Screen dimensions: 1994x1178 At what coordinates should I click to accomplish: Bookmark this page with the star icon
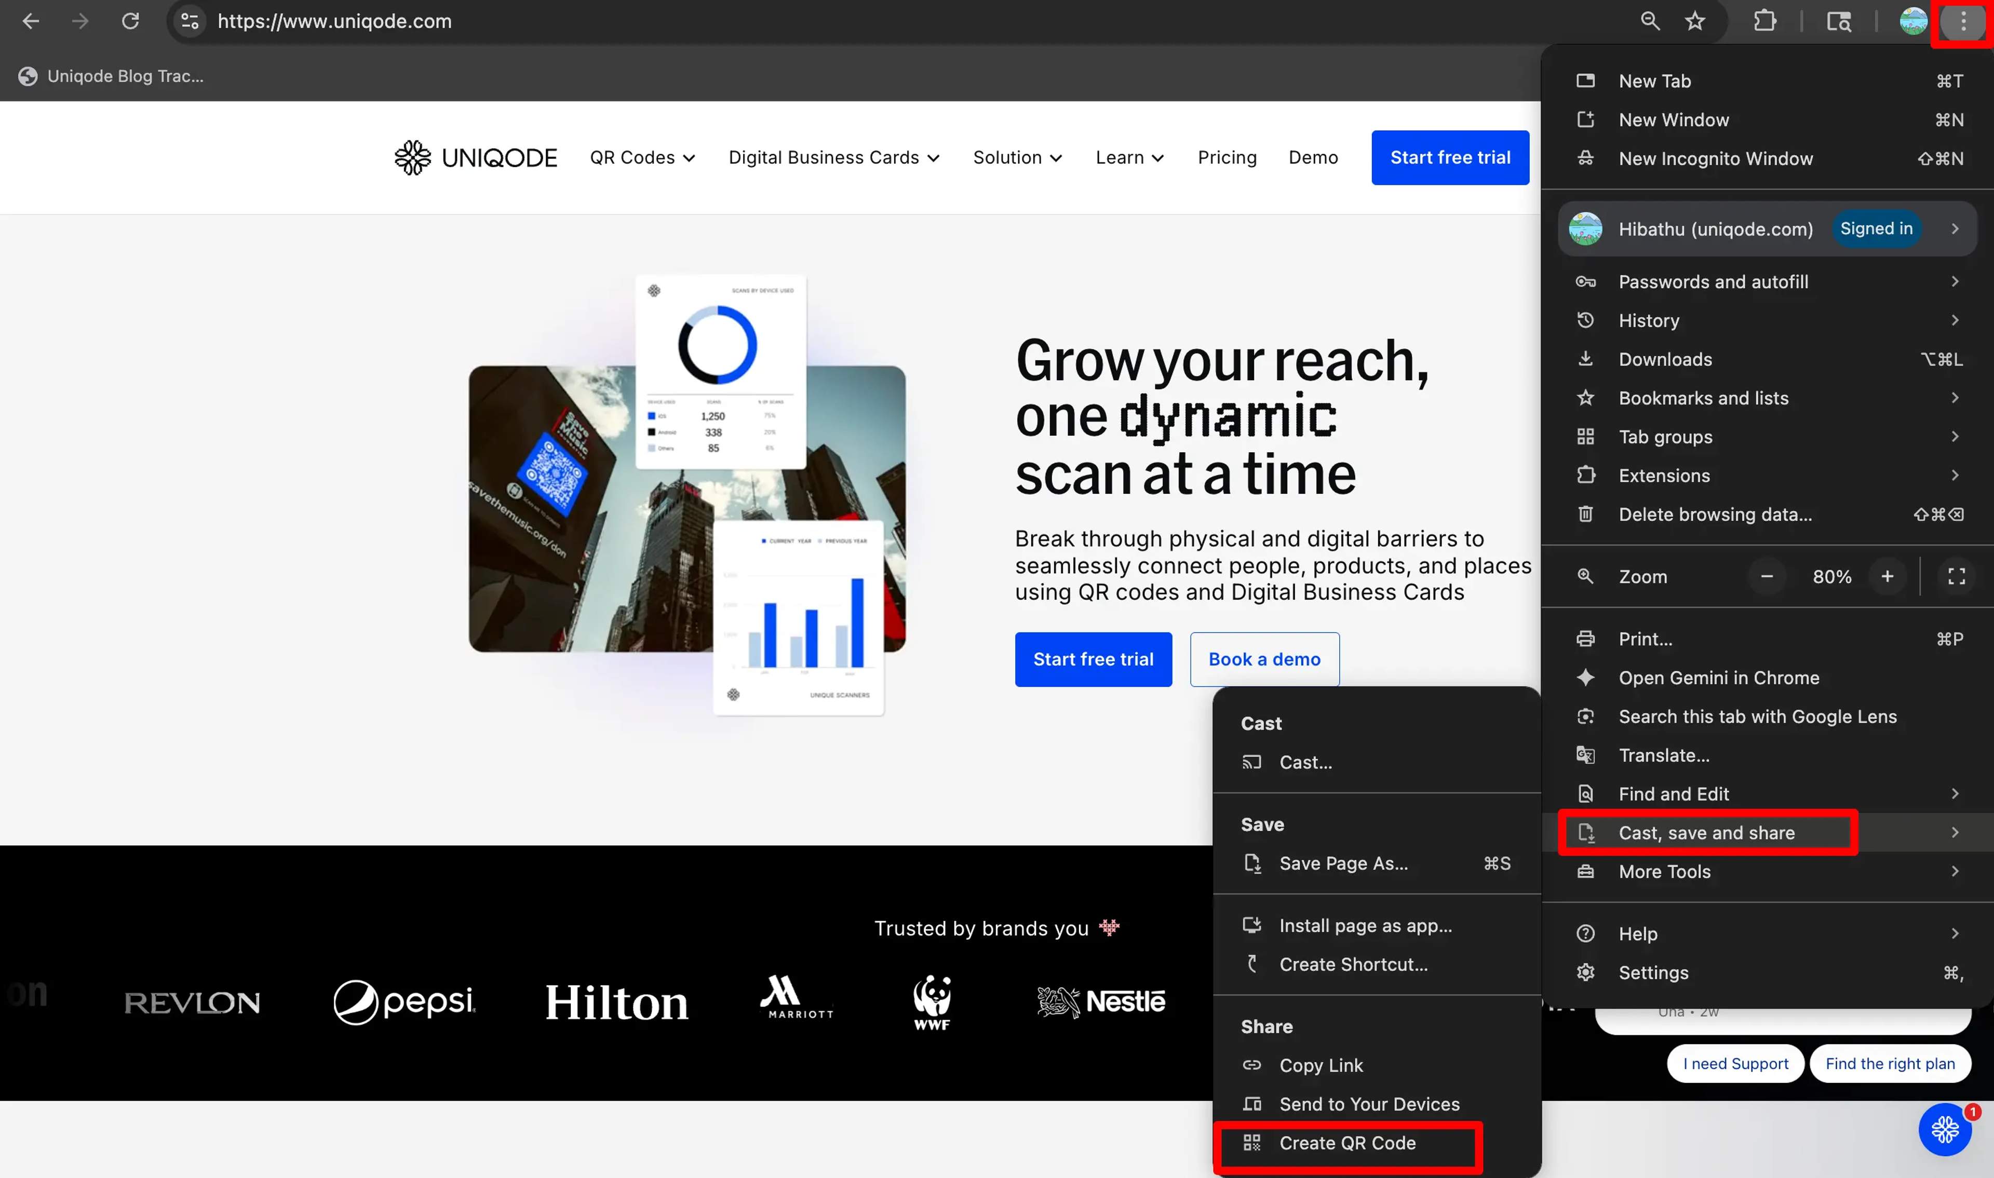coord(1695,21)
